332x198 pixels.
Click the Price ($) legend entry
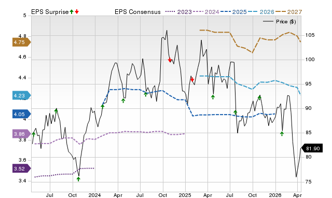280,22
